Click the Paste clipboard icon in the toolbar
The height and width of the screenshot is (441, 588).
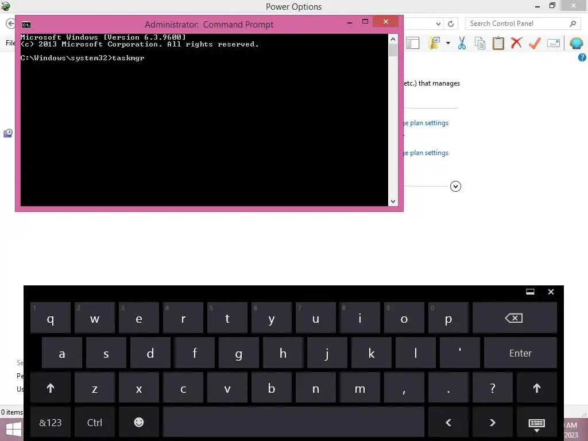[498, 43]
